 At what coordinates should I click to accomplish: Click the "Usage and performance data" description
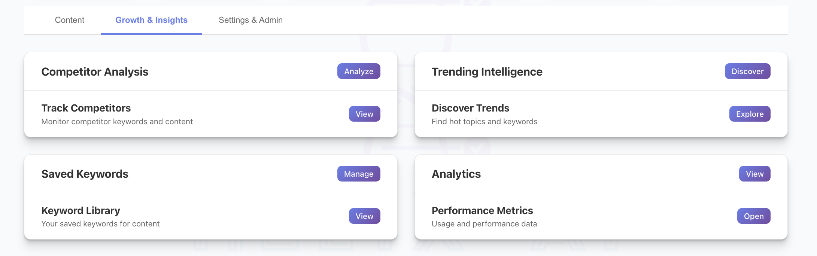coord(484,224)
